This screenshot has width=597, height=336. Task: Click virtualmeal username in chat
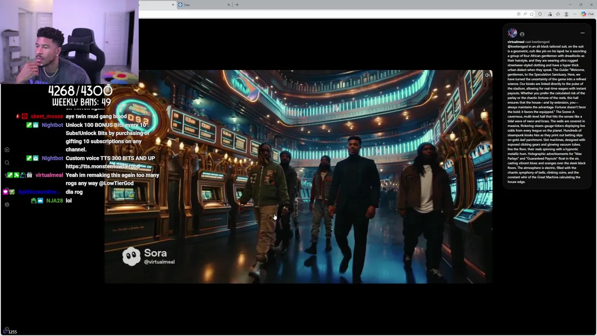coord(49,175)
